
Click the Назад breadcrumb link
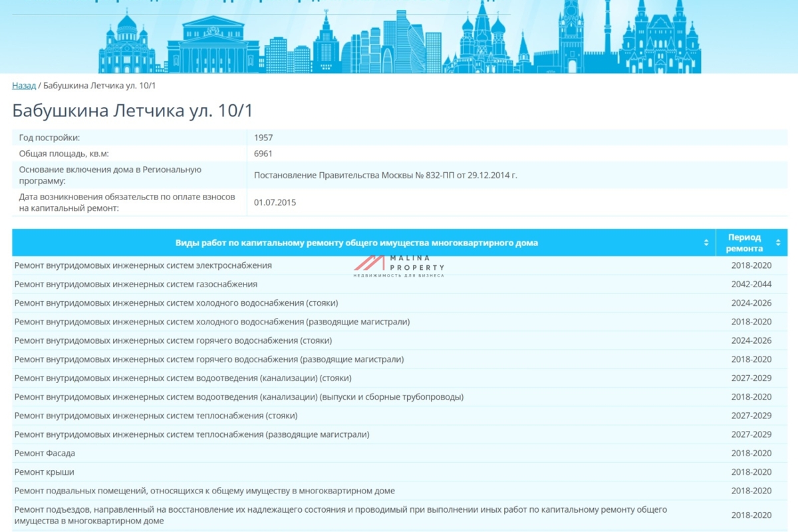click(24, 86)
